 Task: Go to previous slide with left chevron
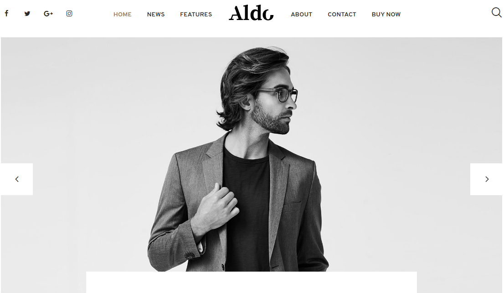[x=17, y=179]
